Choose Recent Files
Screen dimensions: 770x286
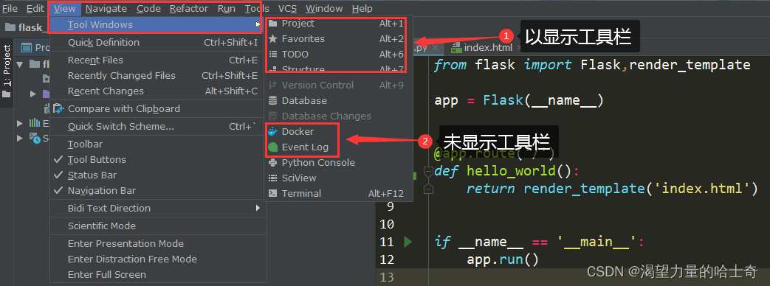158,60
